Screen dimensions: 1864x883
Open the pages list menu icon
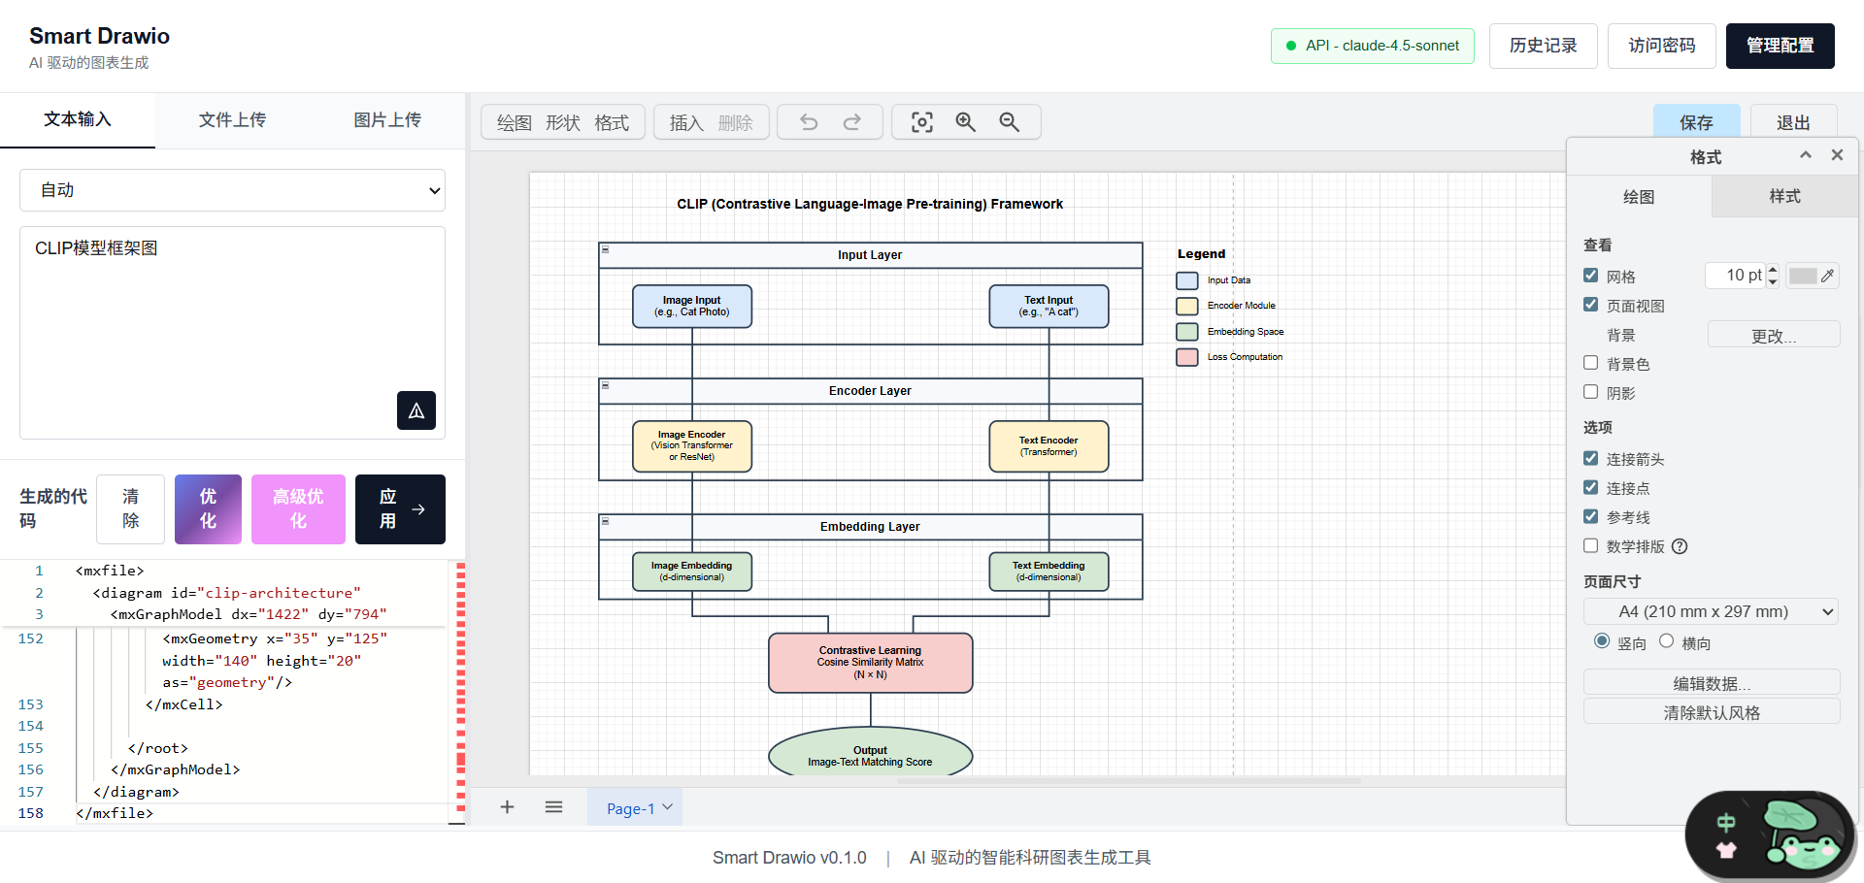pyautogui.click(x=553, y=807)
